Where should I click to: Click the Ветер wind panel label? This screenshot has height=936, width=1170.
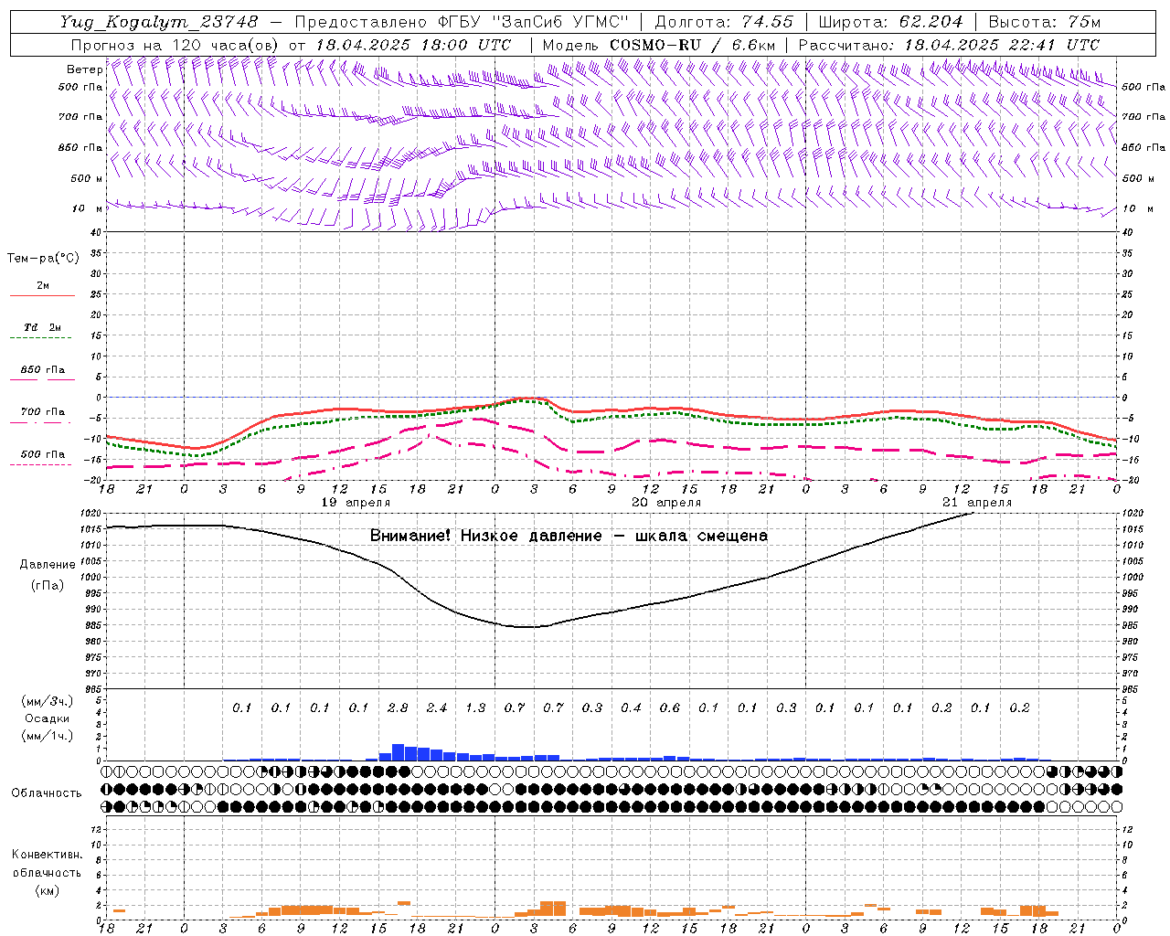(84, 69)
